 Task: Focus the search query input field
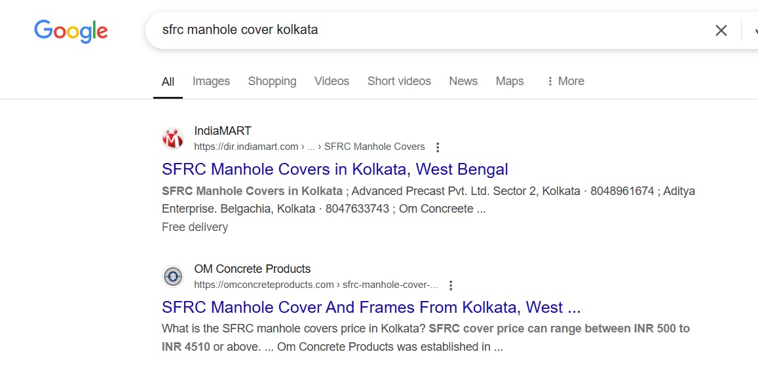[x=426, y=30]
